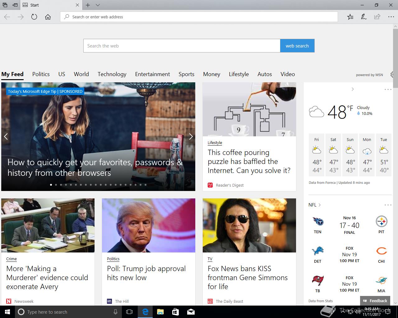Open the current 48°F weather reading
Viewport: 398px width, 318px height.
[x=341, y=112]
